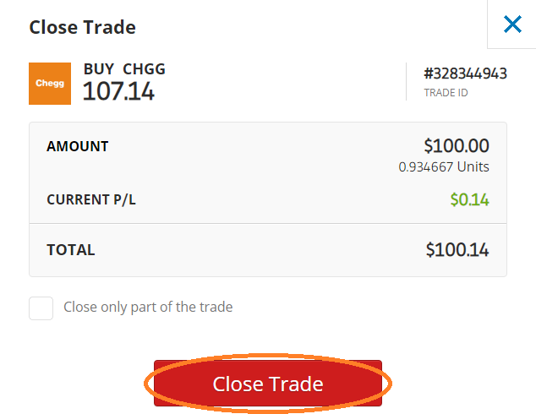This screenshot has height=414, width=536.
Task: Enable the partial trade close checkbox
Action: [41, 308]
